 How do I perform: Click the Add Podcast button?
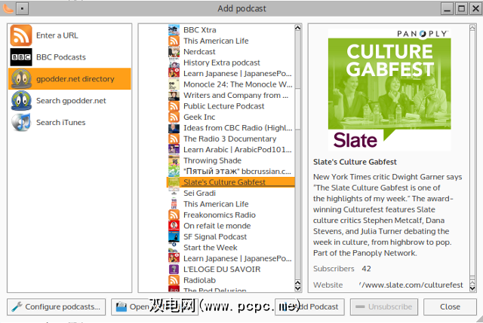click(x=309, y=306)
